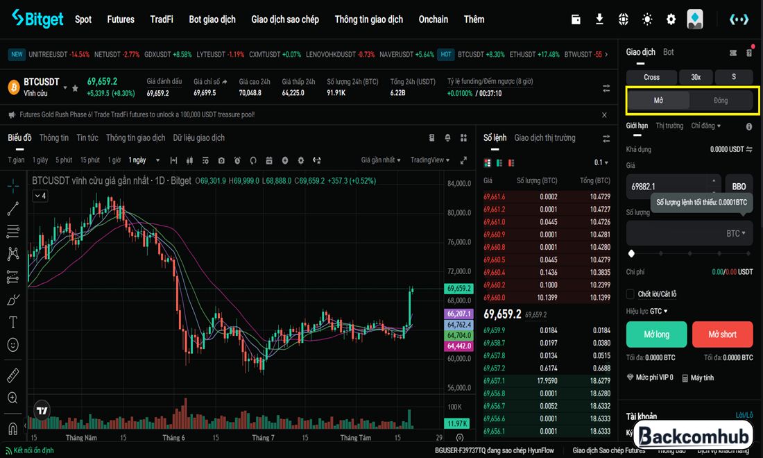The image size is (763, 458).
Task: Select the crosshair cursor tool
Action: pos(13,185)
